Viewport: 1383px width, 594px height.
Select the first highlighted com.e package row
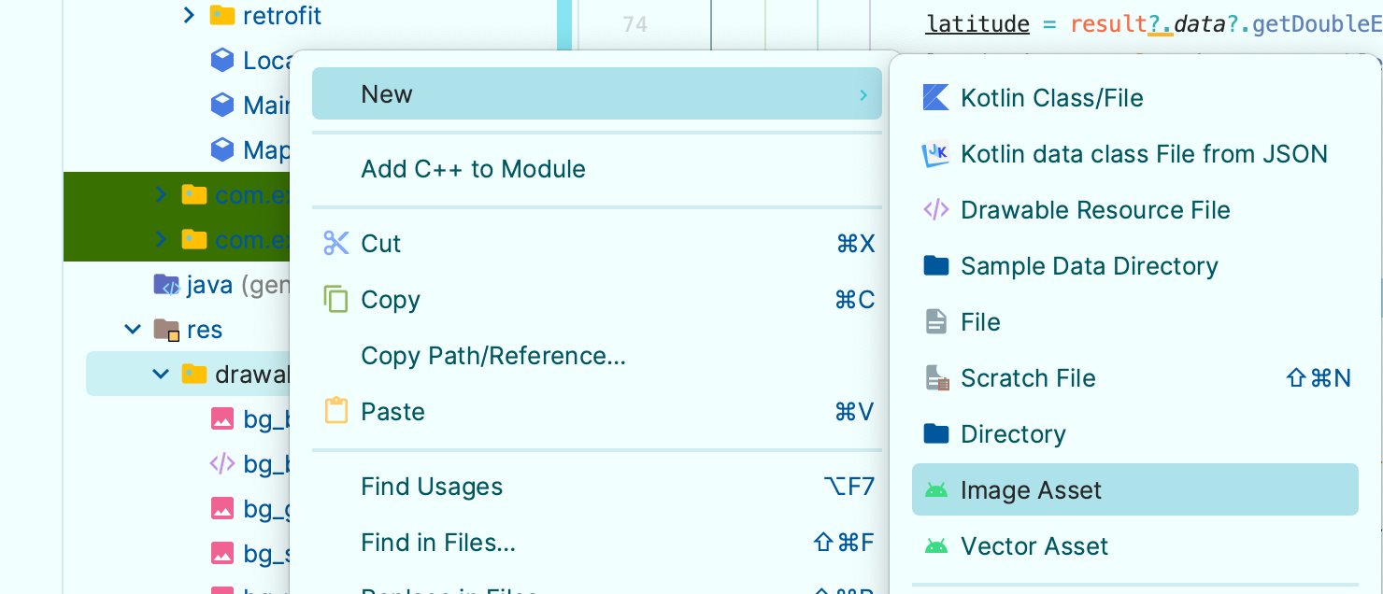point(177,194)
